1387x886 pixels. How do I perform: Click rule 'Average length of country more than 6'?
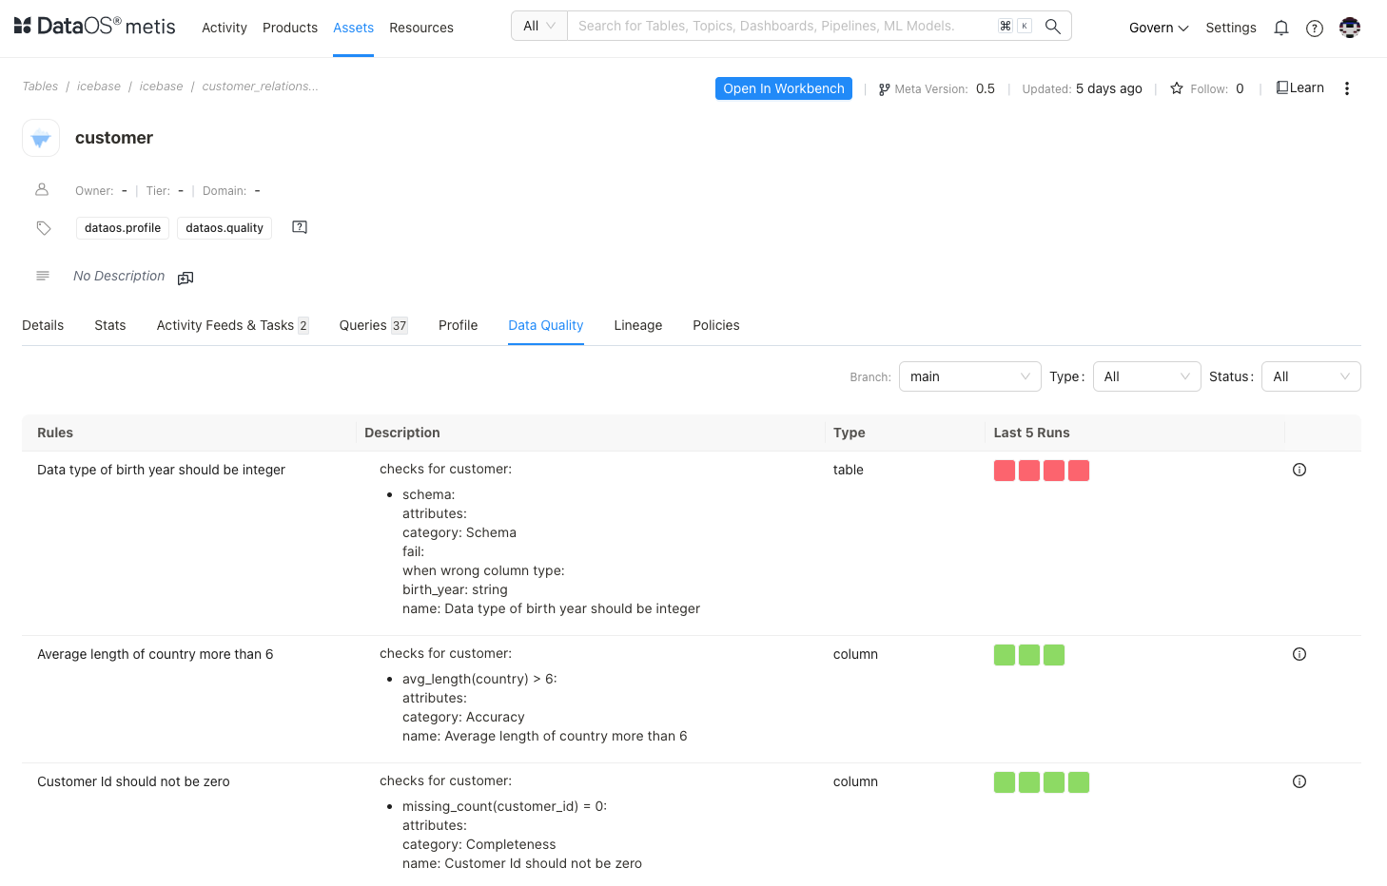pyautogui.click(x=155, y=654)
